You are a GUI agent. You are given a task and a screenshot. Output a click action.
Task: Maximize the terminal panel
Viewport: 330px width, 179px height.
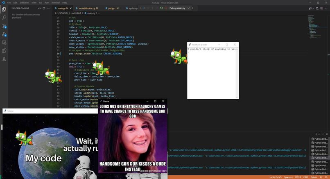coord(323,134)
